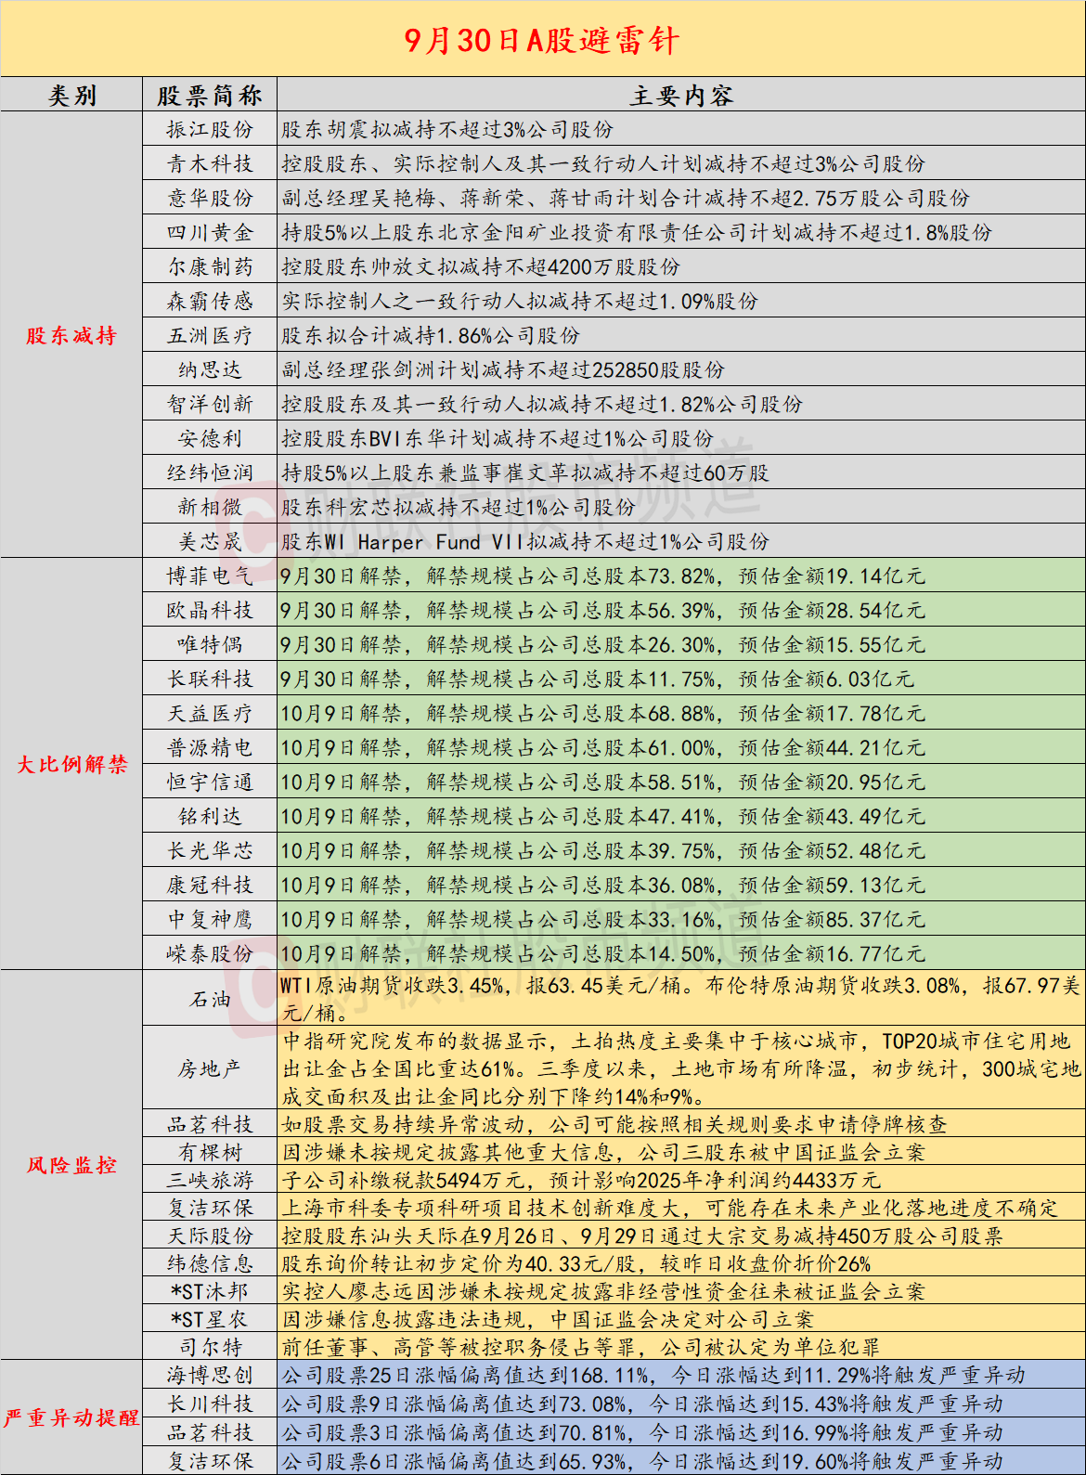Click 美芯晟 WI Harper Fund content cell

click(681, 541)
